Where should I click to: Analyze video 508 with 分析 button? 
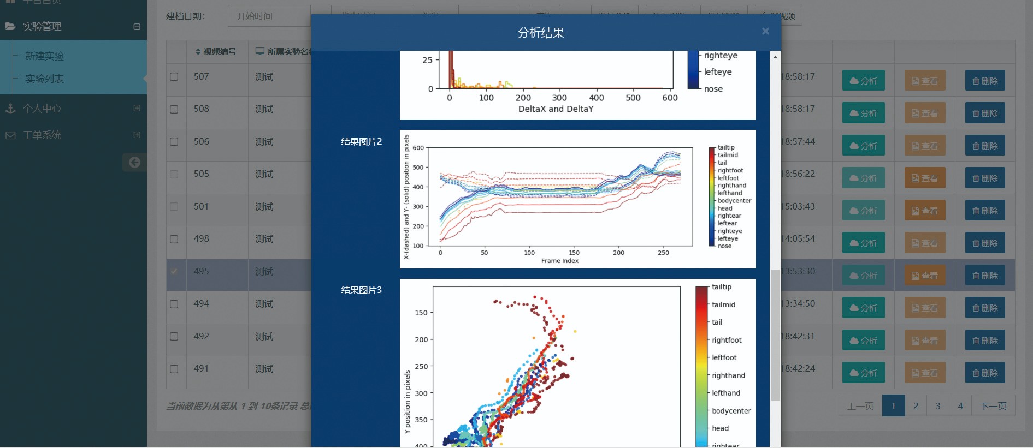(863, 113)
